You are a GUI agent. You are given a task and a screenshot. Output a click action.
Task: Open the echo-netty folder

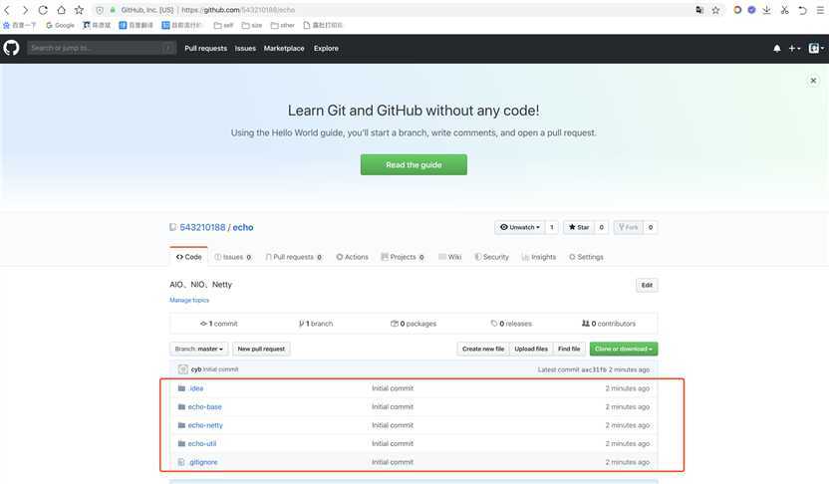[x=205, y=425]
